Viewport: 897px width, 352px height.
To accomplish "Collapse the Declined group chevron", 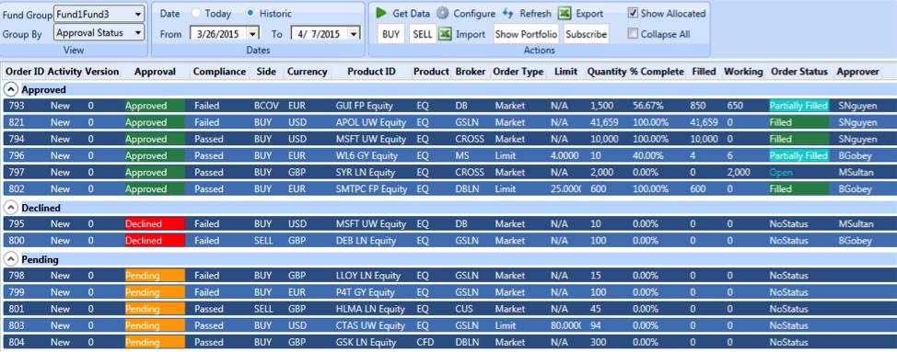I will pos(10,209).
